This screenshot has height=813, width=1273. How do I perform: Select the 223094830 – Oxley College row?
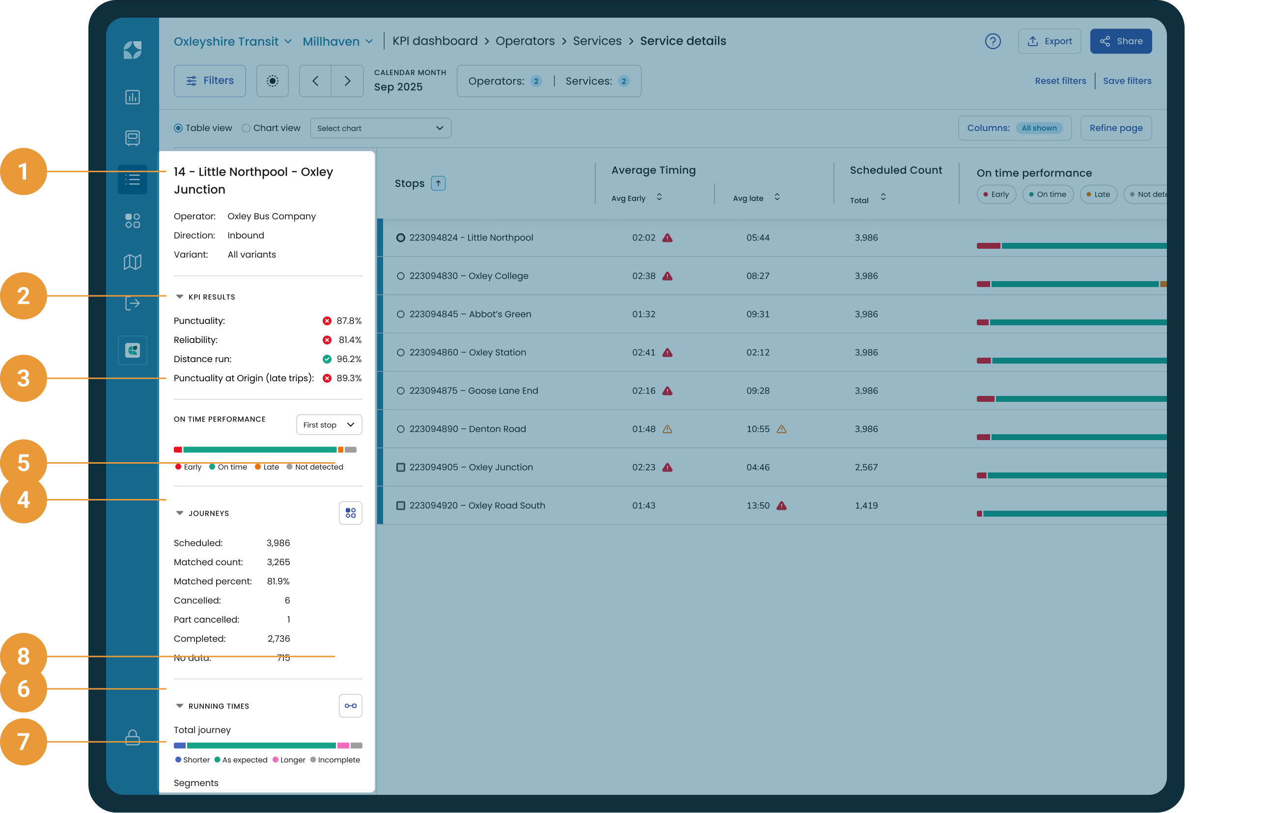tap(772, 276)
